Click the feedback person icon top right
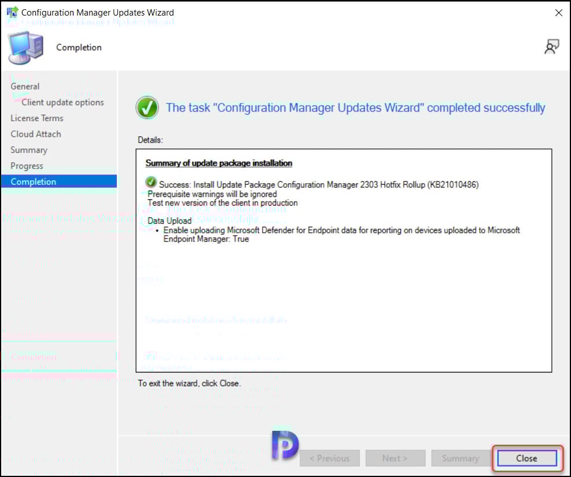Image resolution: width=571 pixels, height=477 pixels. tap(551, 47)
